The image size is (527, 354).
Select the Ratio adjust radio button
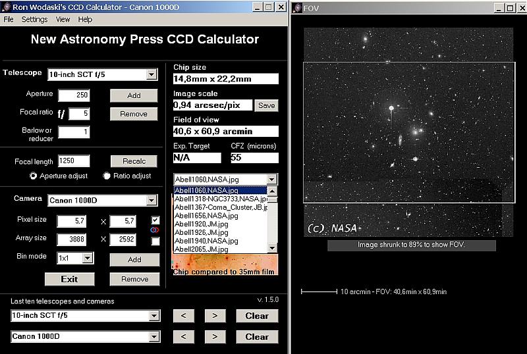coord(107,176)
